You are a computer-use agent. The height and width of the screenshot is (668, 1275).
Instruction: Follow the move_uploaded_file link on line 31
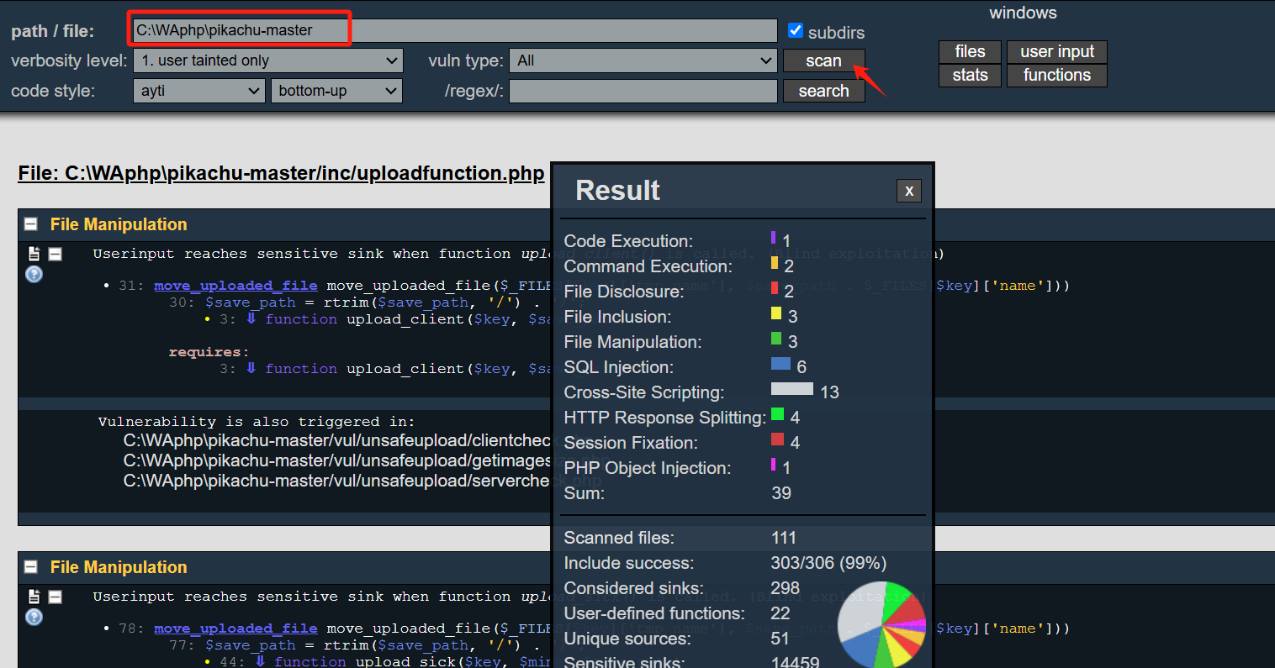pyautogui.click(x=235, y=286)
